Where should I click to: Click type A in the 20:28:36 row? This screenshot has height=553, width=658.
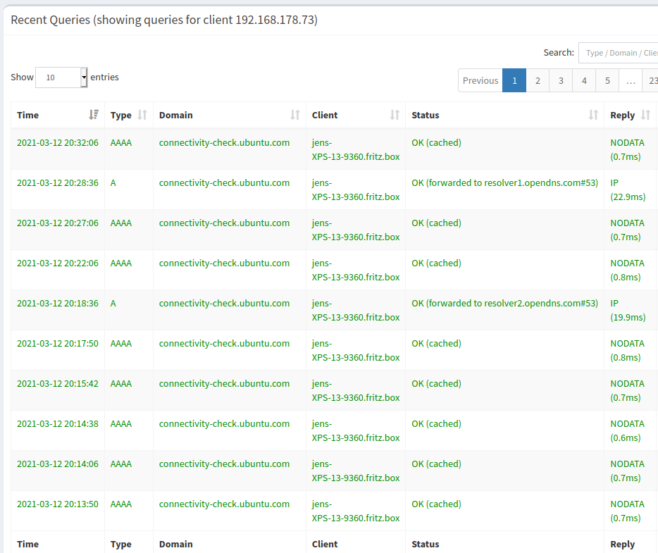113,183
